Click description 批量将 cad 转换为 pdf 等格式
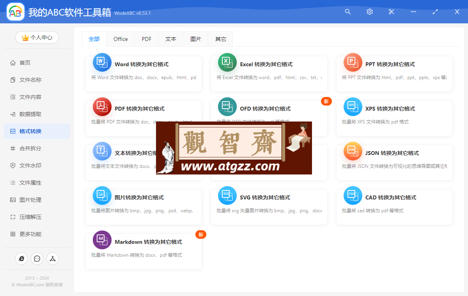Viewport: 468px width, 296px height. coord(373,211)
